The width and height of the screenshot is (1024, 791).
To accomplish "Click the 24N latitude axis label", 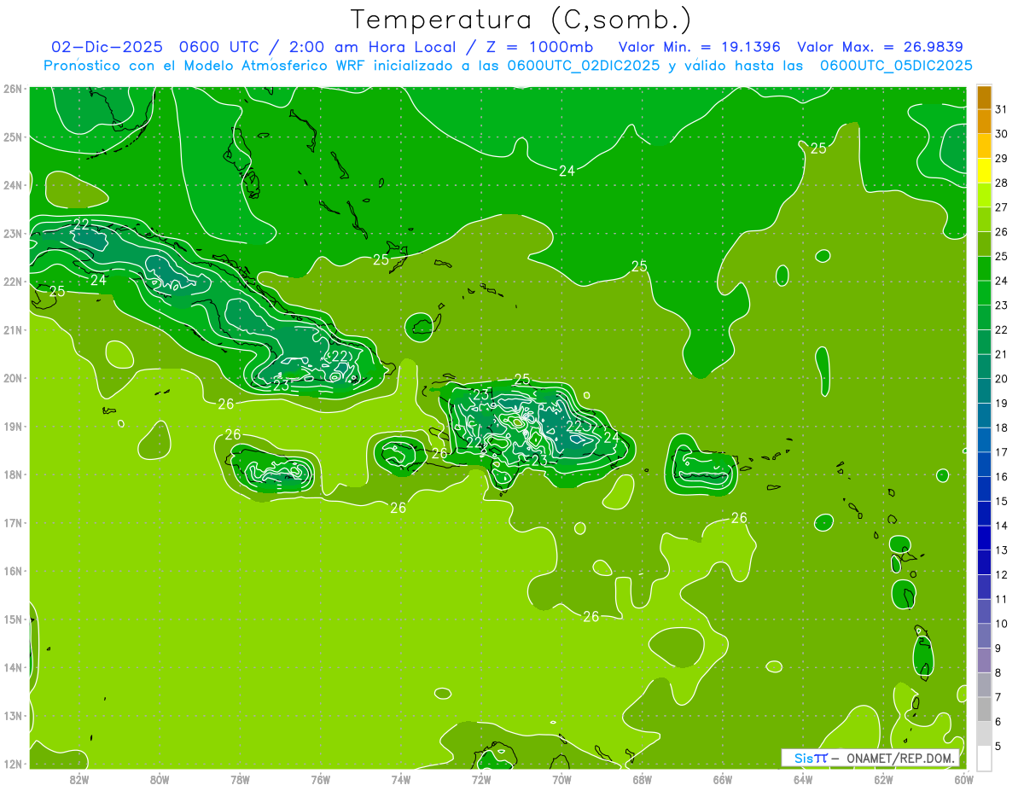I will [13, 185].
